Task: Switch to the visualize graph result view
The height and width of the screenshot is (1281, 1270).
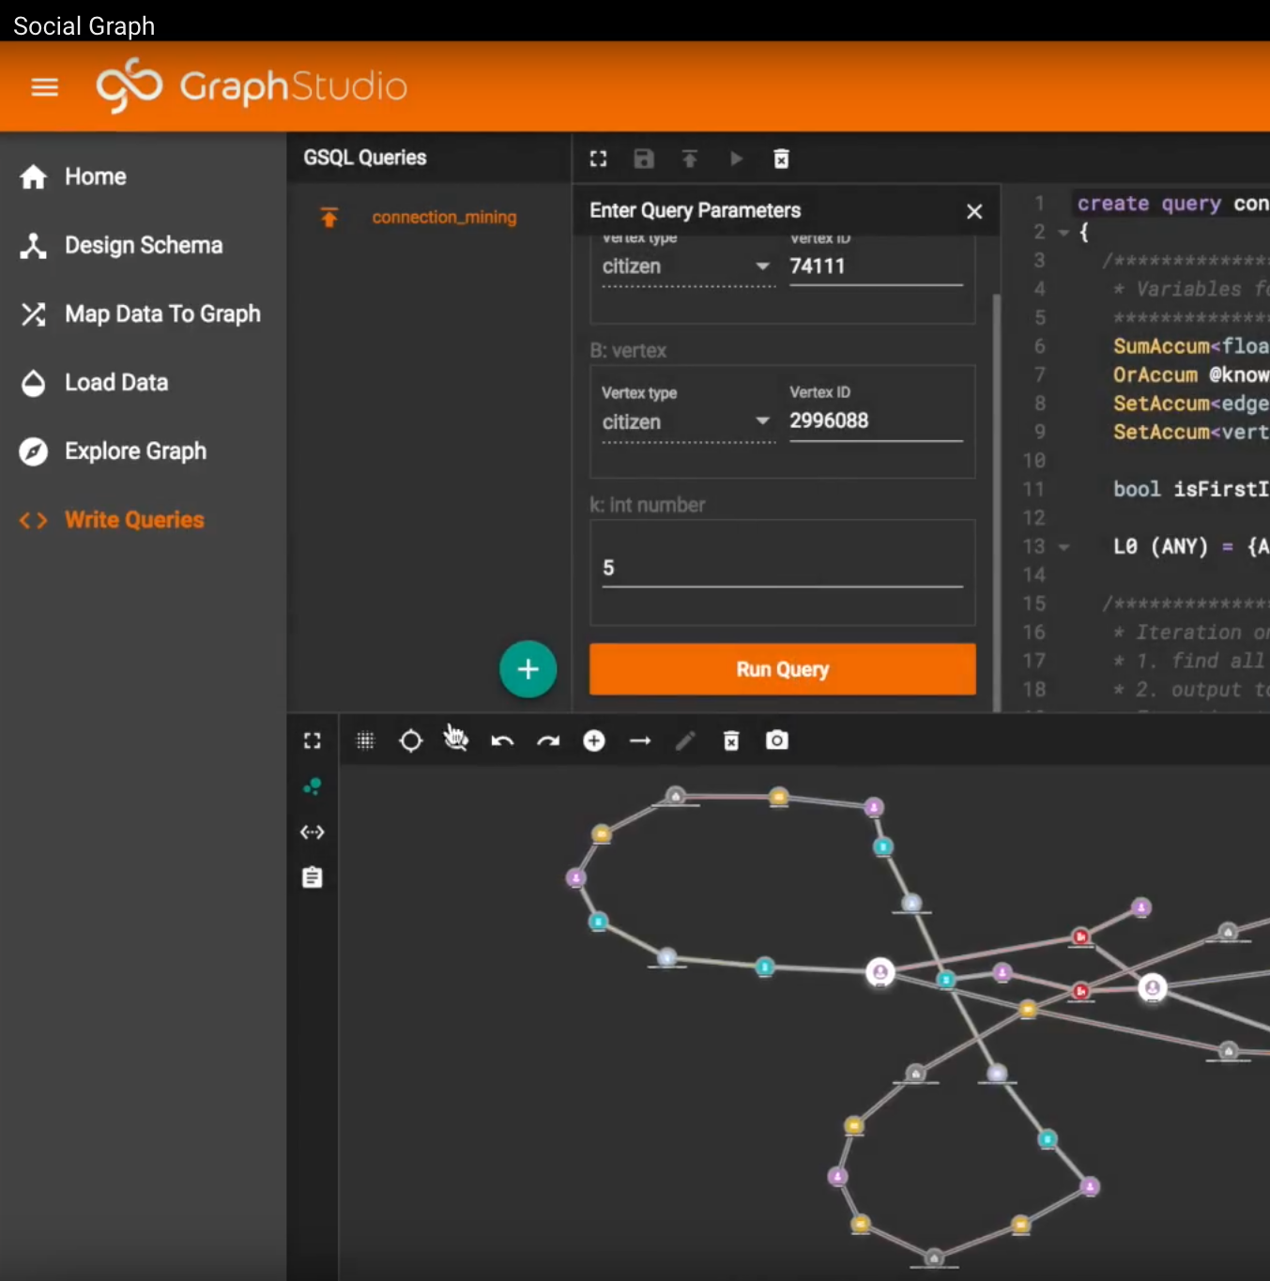Action: point(313,786)
